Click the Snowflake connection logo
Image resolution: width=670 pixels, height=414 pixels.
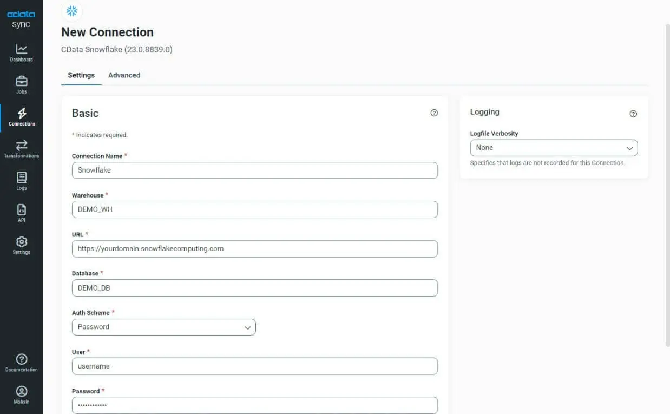point(72,11)
